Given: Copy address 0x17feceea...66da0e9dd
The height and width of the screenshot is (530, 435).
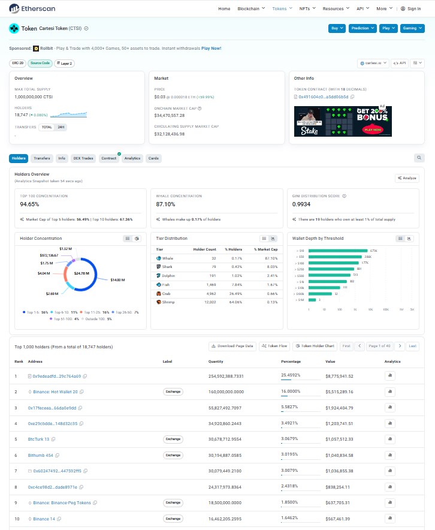Looking at the screenshot, I should pos(80,408).
